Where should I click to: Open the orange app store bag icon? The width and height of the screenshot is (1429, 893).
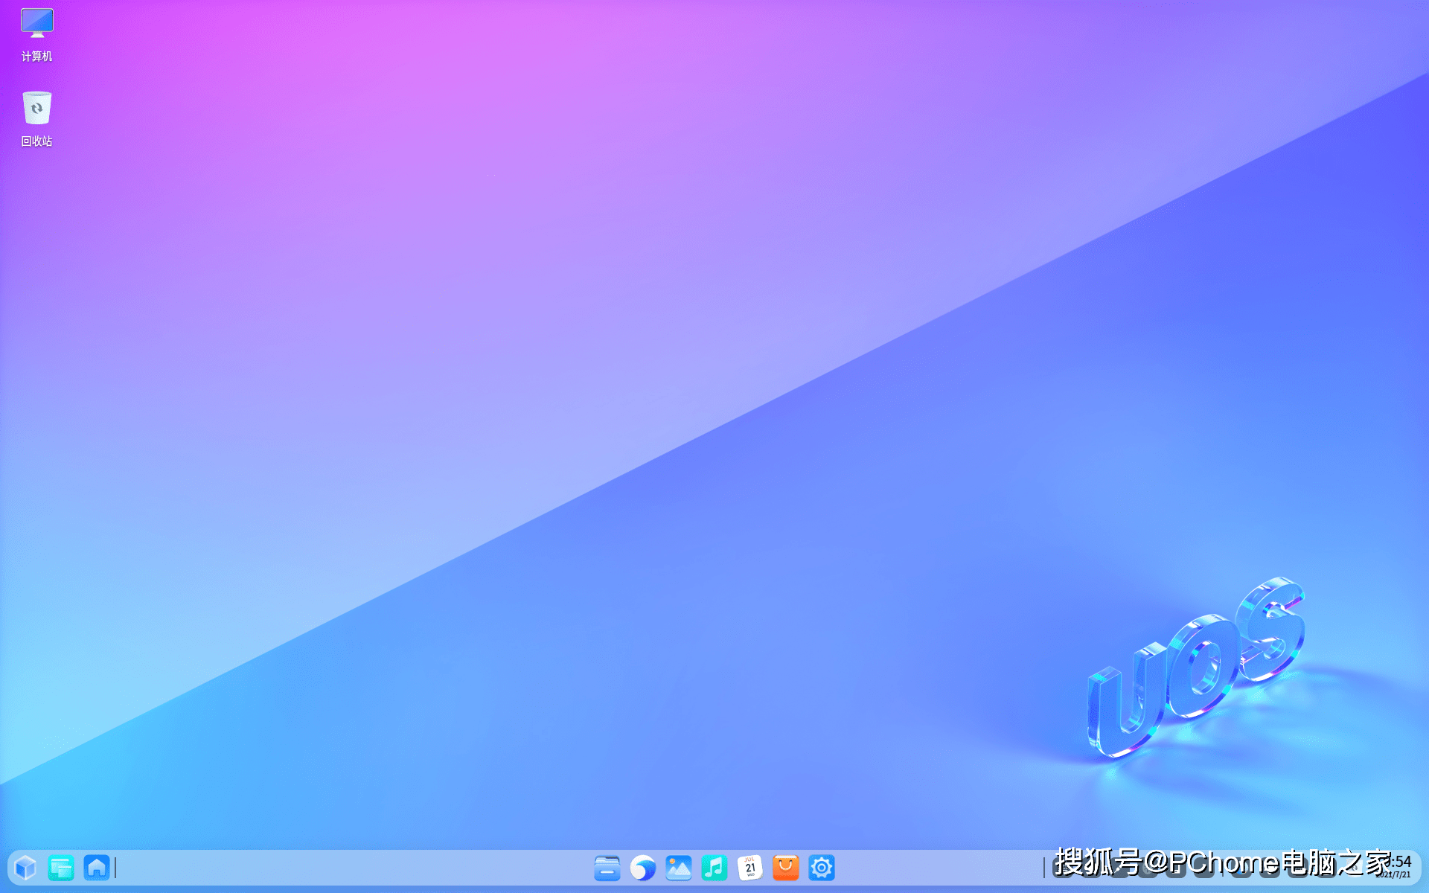click(786, 868)
